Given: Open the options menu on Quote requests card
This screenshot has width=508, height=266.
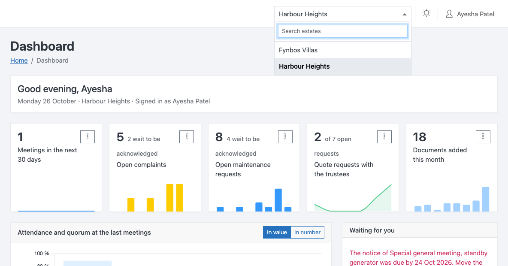Looking at the screenshot, I should [x=384, y=137].
